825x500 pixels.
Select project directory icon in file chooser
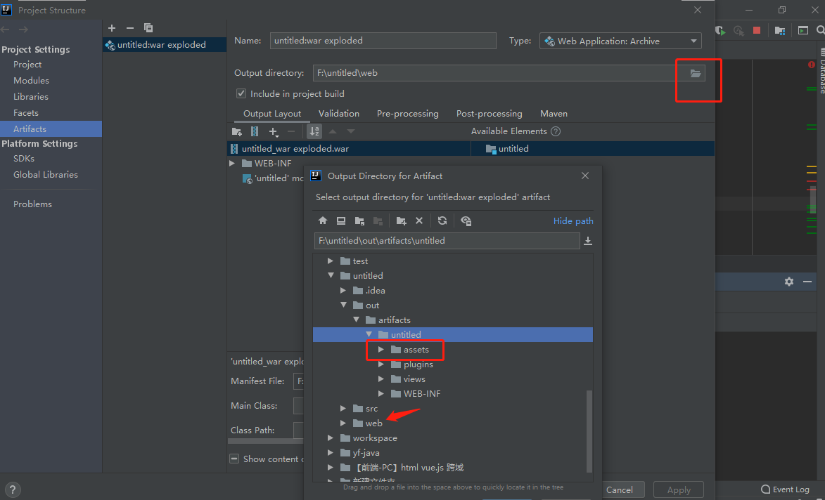(x=359, y=221)
